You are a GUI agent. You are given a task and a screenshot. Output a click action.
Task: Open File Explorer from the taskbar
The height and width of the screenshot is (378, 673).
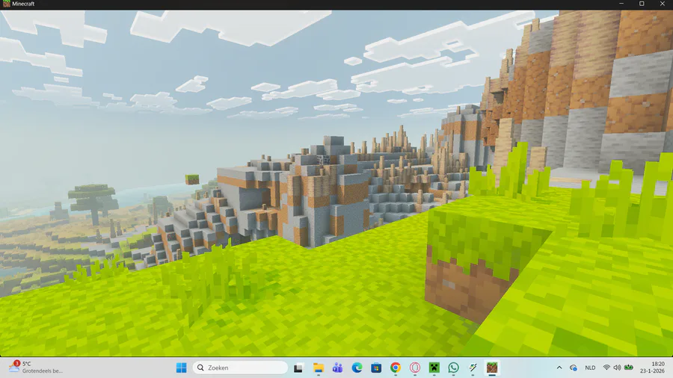coord(318,368)
